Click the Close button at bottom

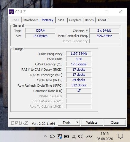click(x=115, y=122)
